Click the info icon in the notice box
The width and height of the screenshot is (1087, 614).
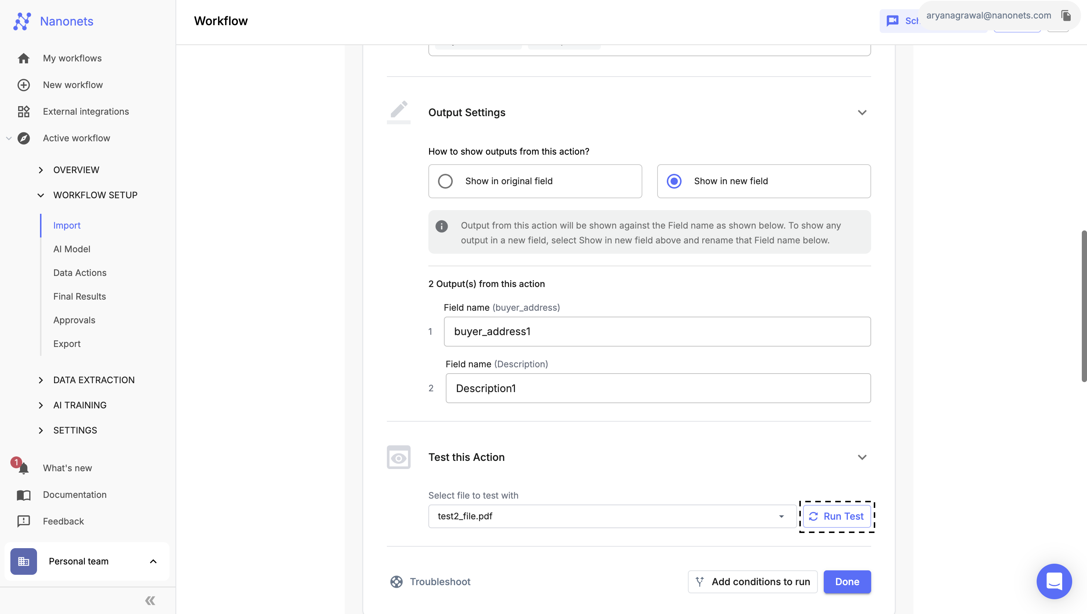point(441,226)
